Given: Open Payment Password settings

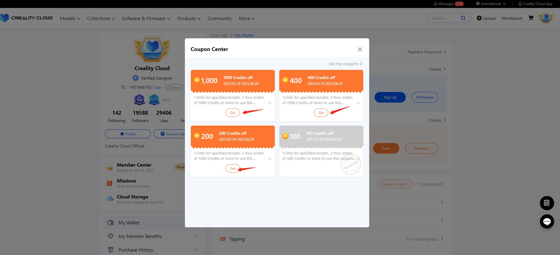Looking at the screenshot, I should [x=427, y=52].
